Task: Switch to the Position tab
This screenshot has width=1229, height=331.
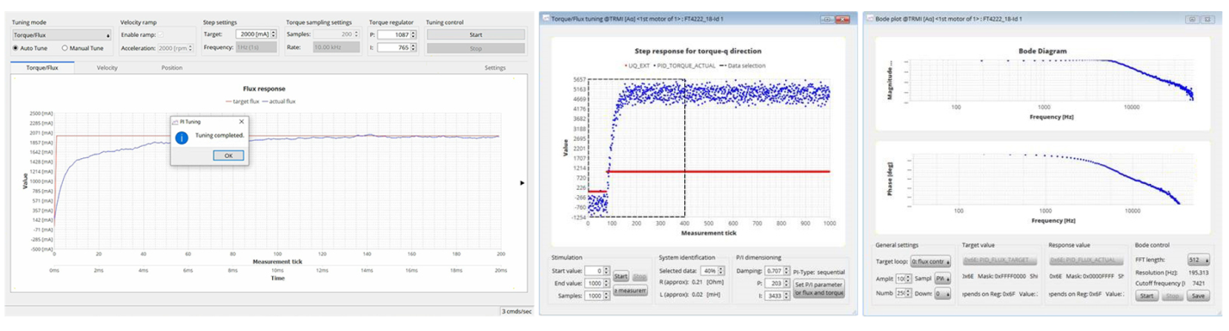Action: tap(171, 67)
